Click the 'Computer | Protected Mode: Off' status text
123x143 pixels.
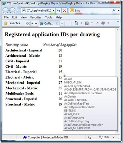tap(48, 137)
